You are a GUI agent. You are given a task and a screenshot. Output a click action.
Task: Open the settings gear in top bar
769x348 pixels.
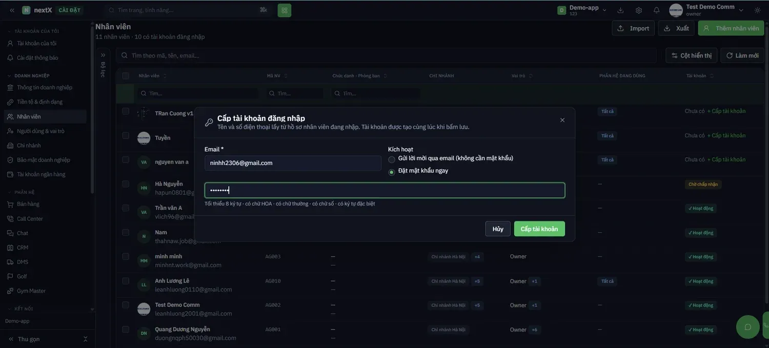(639, 10)
